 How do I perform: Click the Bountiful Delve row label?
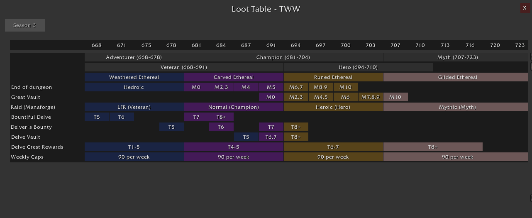tap(32, 117)
